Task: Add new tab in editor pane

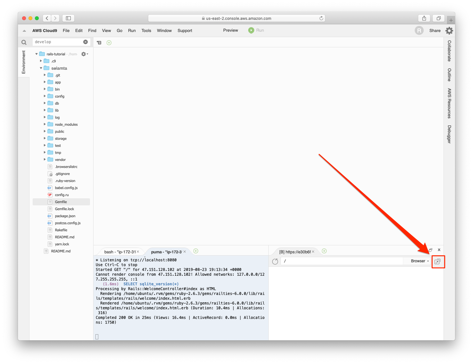Action: click(x=109, y=43)
